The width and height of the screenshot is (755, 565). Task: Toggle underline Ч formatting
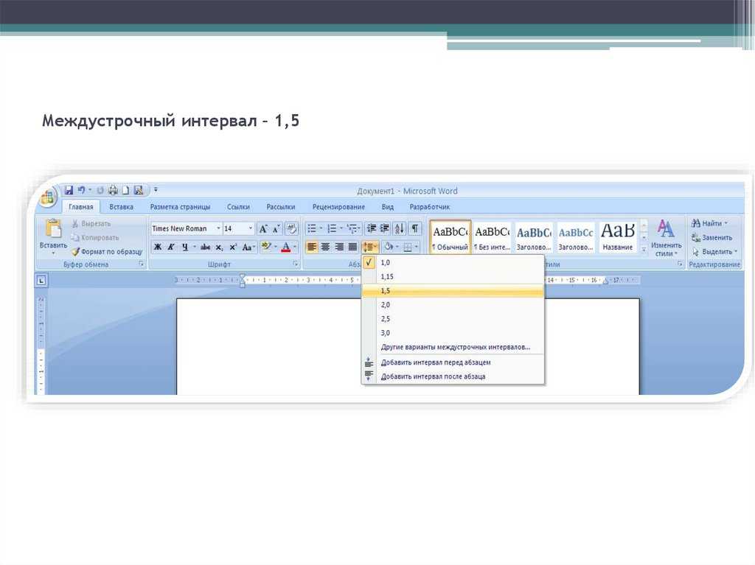184,248
